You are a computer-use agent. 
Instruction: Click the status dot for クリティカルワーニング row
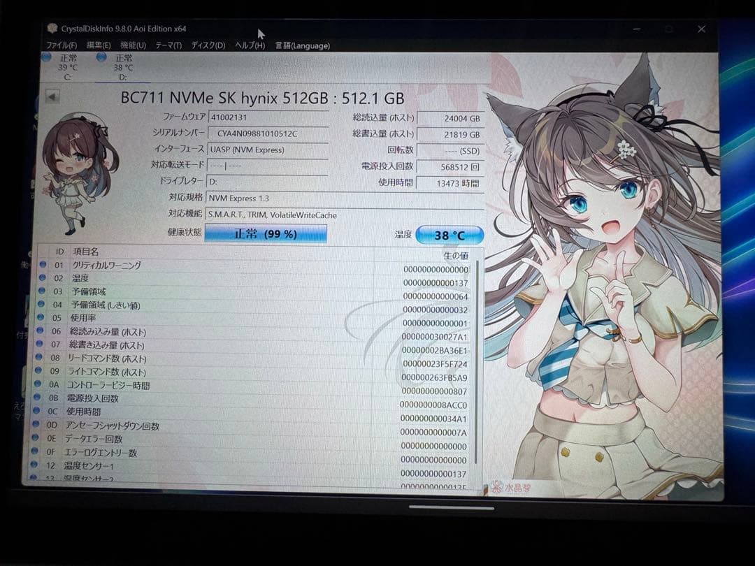[43, 264]
